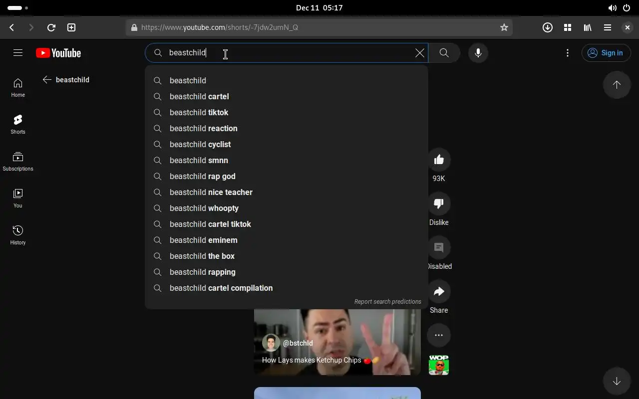Submit the search with the magnifier button
639x399 pixels.
[x=444, y=53]
